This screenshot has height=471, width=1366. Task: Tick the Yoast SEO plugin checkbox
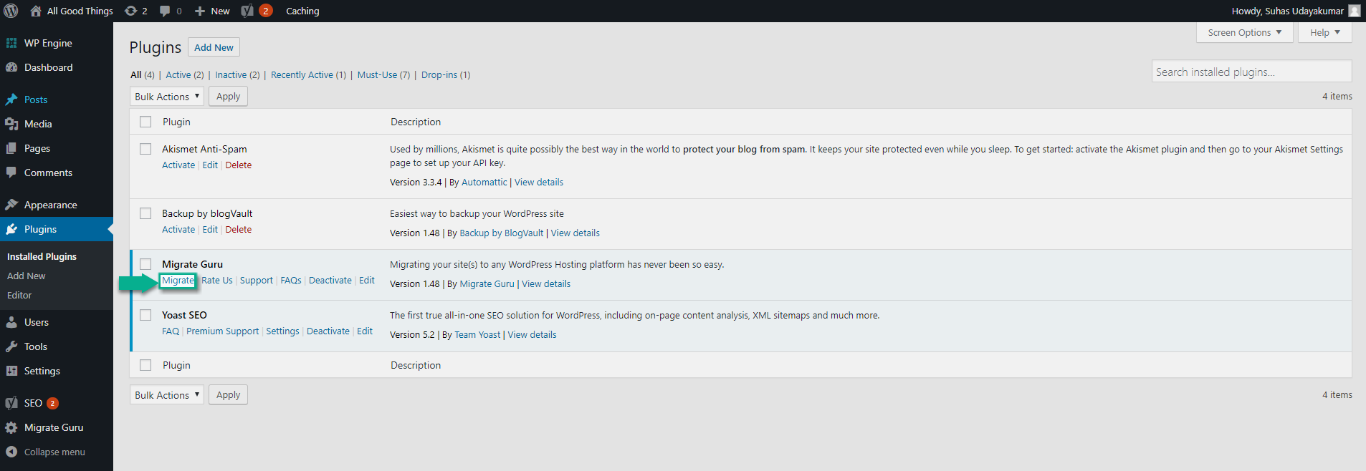[x=145, y=315]
